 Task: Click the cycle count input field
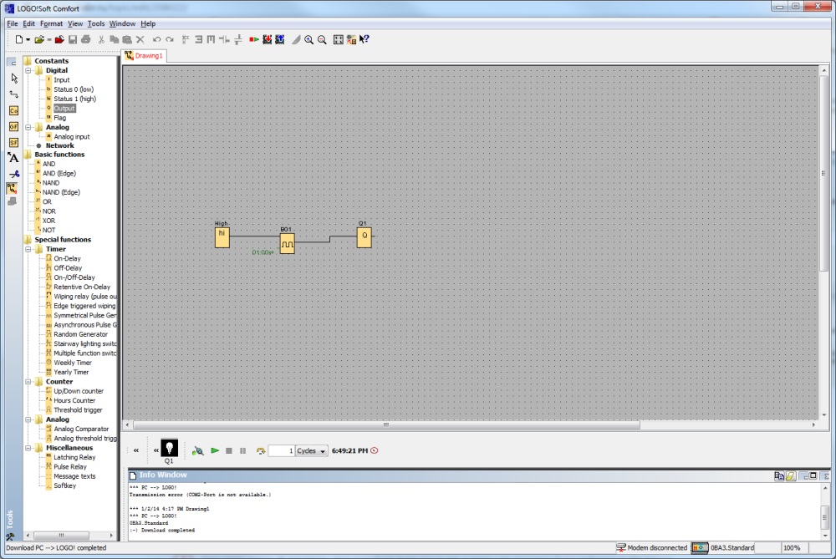[x=281, y=451]
